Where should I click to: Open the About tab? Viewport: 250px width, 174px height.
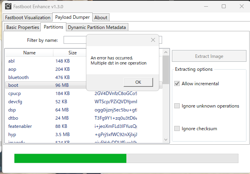point(101,18)
